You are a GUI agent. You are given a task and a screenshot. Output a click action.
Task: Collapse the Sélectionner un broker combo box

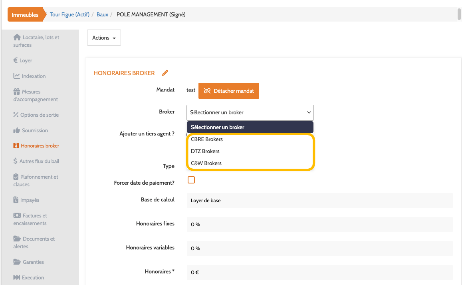click(250, 112)
